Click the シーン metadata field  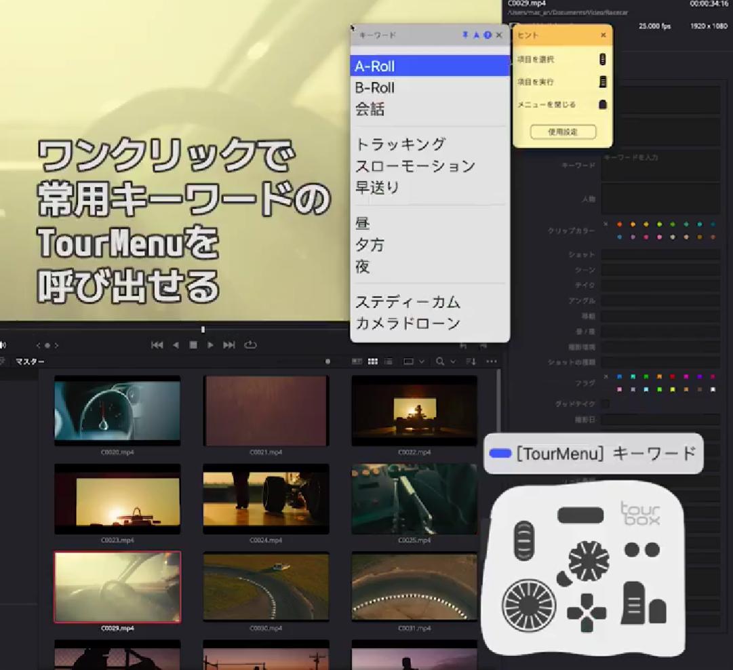pyautogui.click(x=660, y=270)
